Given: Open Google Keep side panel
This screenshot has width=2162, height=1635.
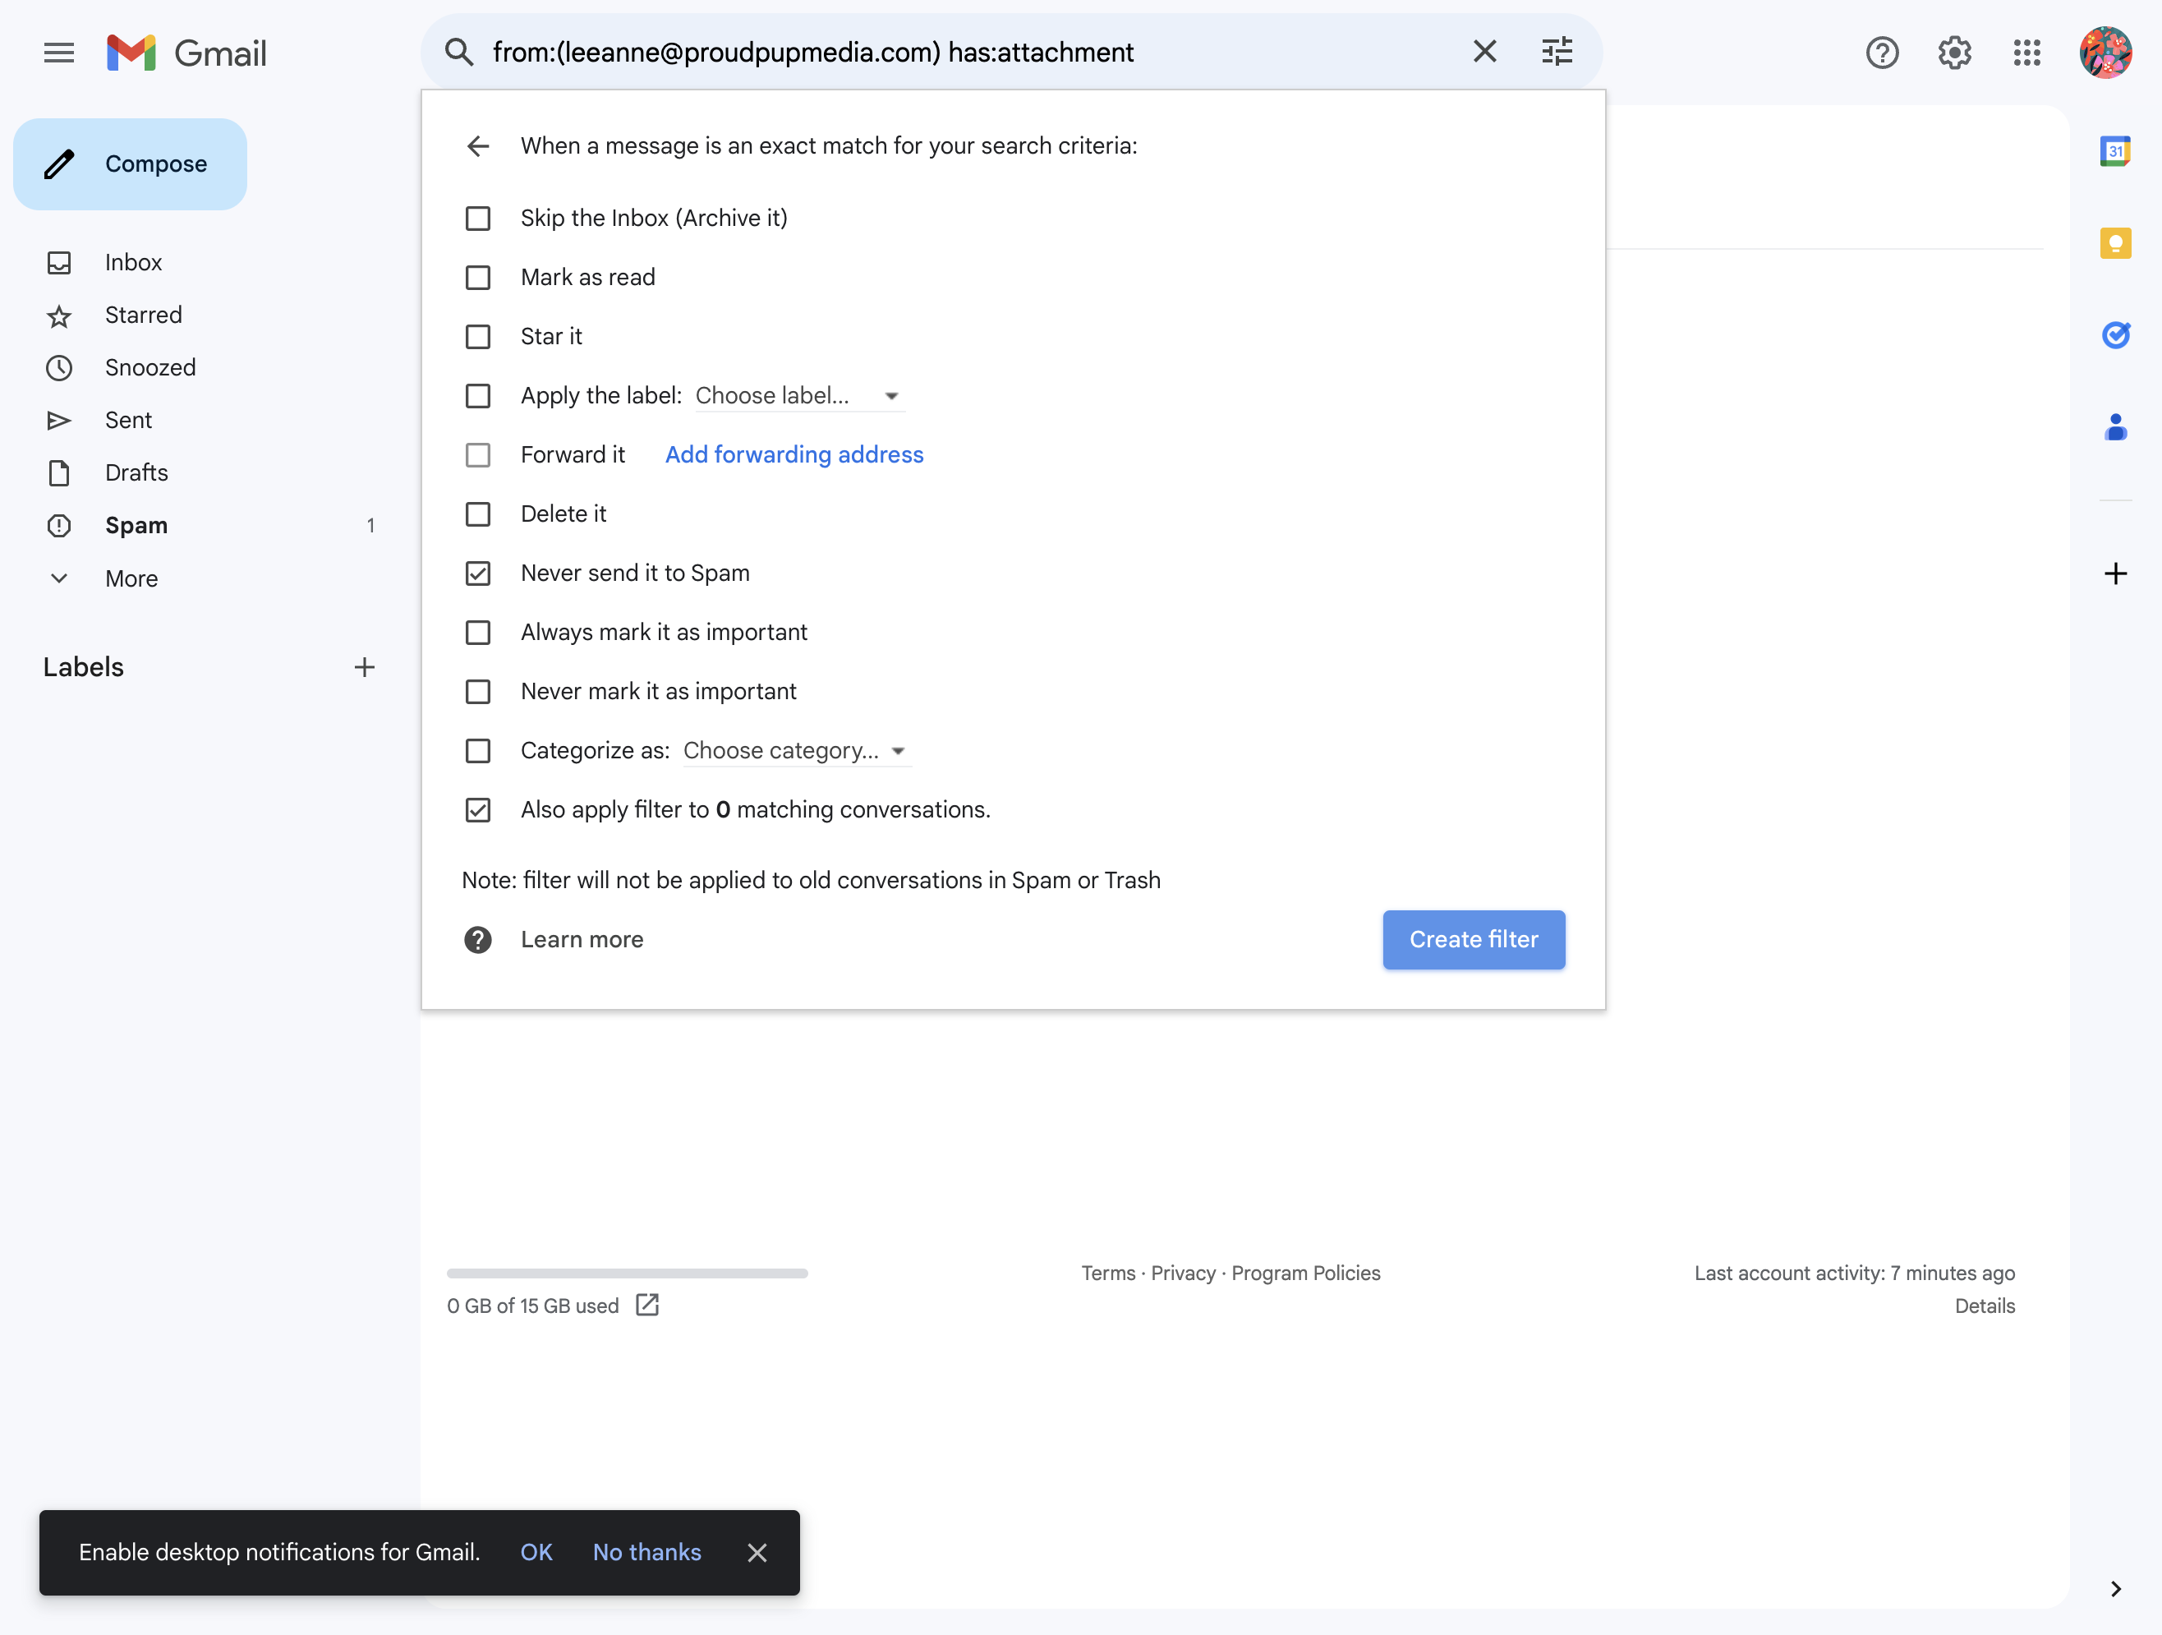Looking at the screenshot, I should 2115,243.
